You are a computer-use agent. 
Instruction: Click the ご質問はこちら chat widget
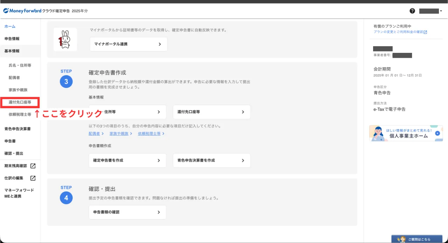(416, 239)
